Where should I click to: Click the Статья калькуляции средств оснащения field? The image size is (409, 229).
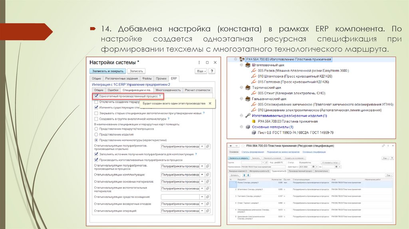click(x=179, y=197)
